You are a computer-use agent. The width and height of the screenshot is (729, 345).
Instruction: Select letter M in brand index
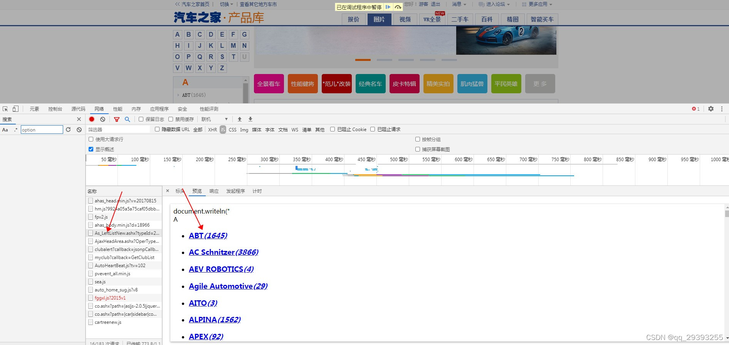click(x=233, y=45)
